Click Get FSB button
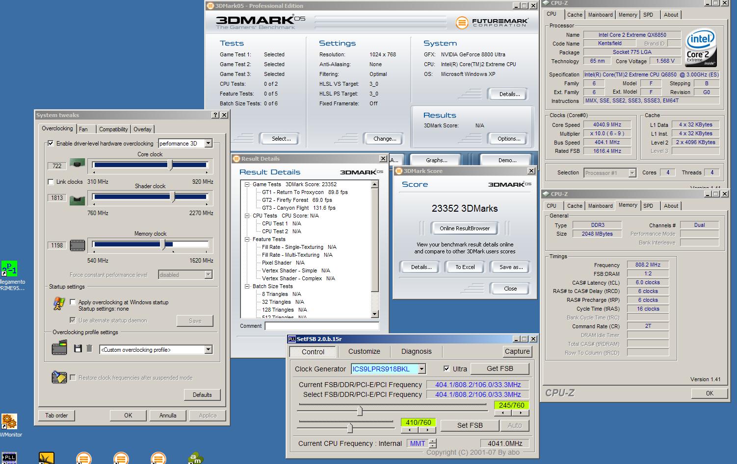737x464 pixels. [500, 368]
